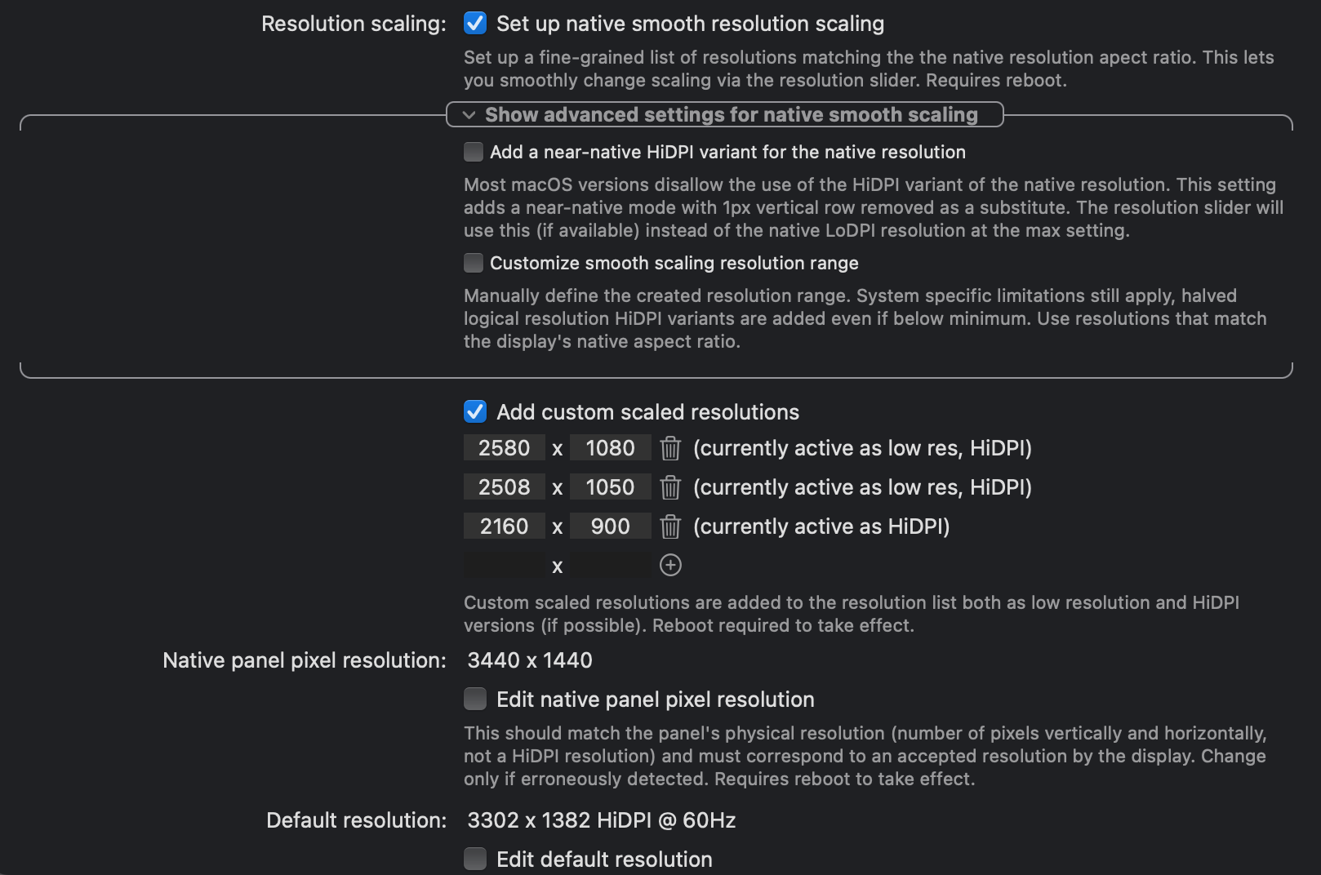The height and width of the screenshot is (875, 1321).
Task: Edit the 1050 height value
Action: click(610, 486)
